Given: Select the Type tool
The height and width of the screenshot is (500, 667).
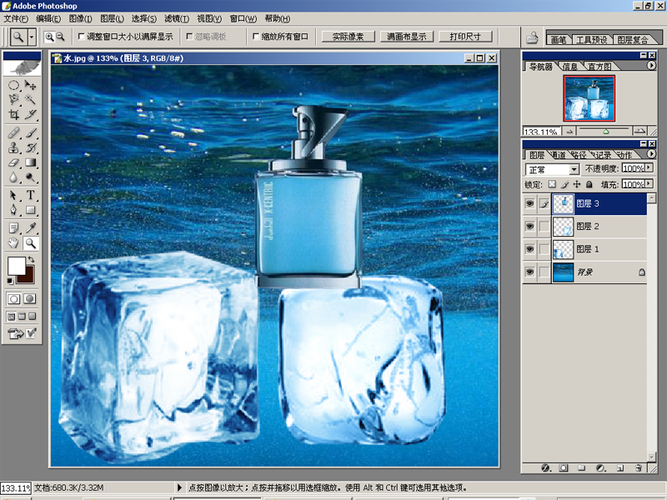Looking at the screenshot, I should click(x=30, y=195).
